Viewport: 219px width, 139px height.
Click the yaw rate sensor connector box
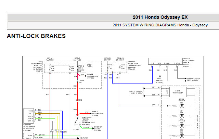pyautogui.click(x=165, y=61)
